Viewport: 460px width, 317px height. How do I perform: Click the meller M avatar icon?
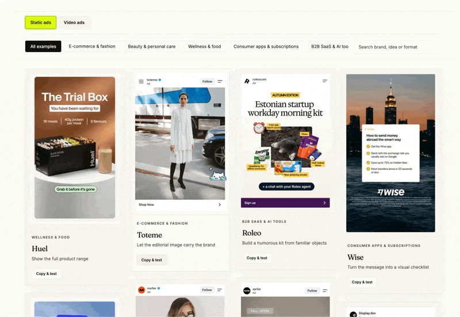[x=141, y=290]
